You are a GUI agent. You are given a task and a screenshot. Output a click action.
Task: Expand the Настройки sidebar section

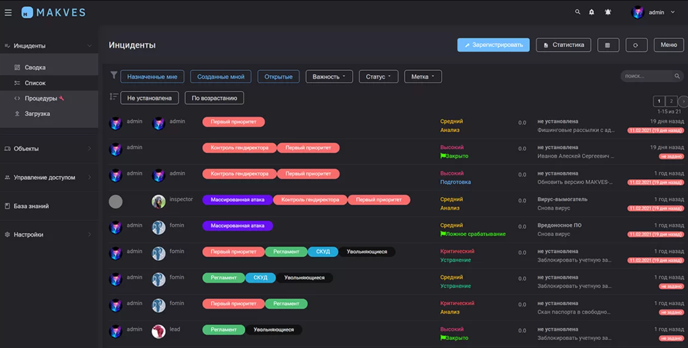pos(89,235)
